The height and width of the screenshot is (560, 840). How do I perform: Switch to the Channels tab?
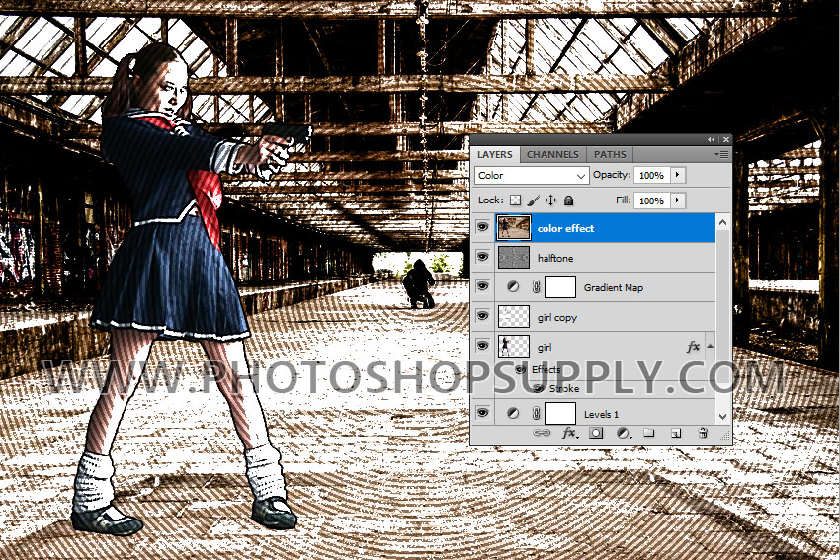coord(552,154)
